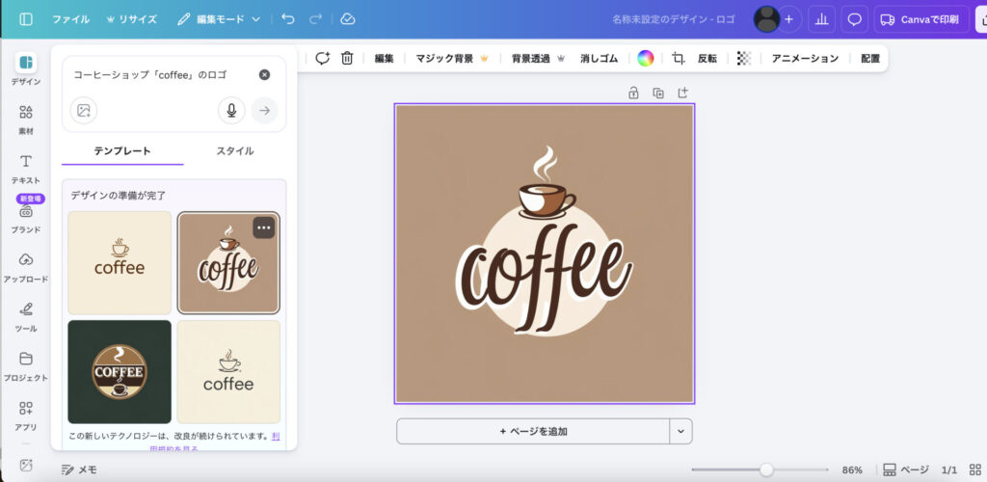The width and height of the screenshot is (987, 482).
Task: Open the analytics bar chart icon
Action: [x=822, y=19]
